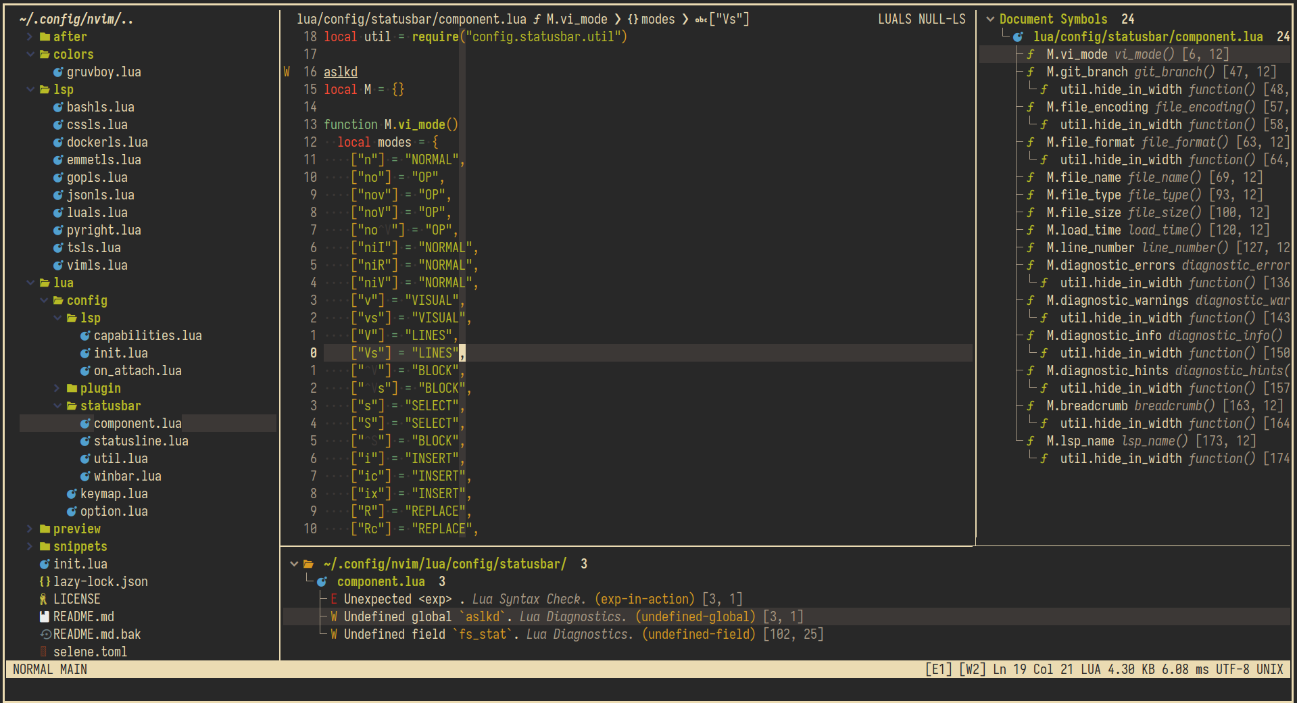
Task: Open cssls.lua in file tree
Action: click(x=97, y=124)
